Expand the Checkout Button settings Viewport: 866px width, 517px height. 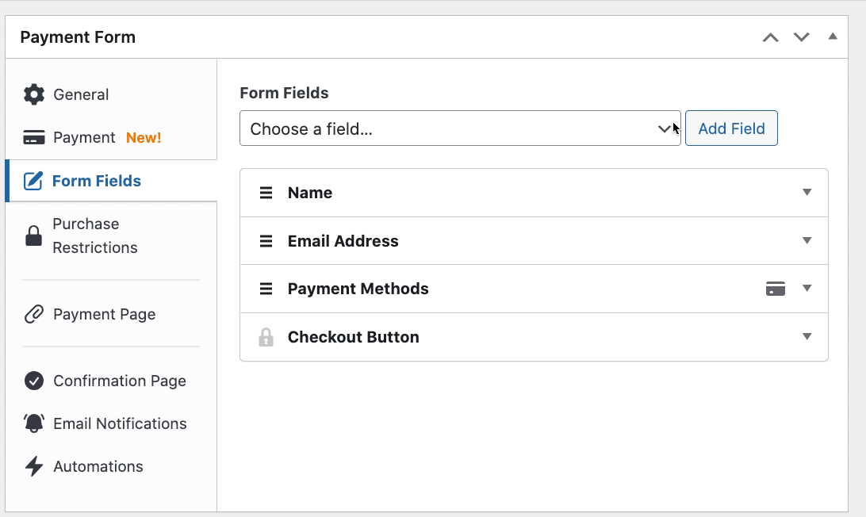point(807,337)
